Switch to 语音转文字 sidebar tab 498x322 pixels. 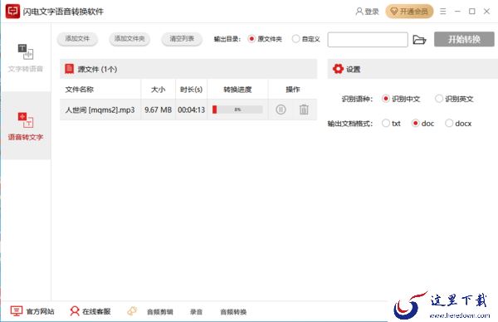pyautogui.click(x=26, y=126)
